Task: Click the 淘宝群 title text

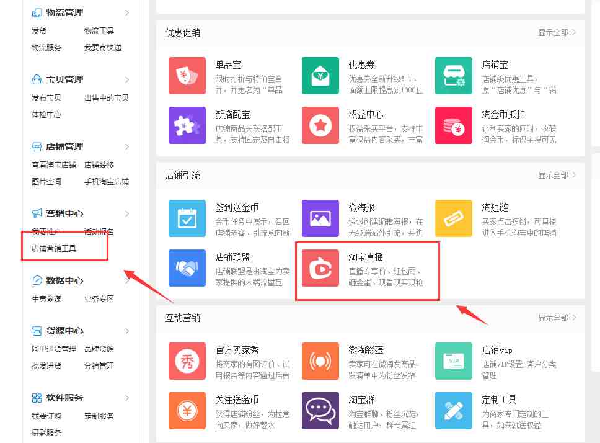Action: coord(361,400)
